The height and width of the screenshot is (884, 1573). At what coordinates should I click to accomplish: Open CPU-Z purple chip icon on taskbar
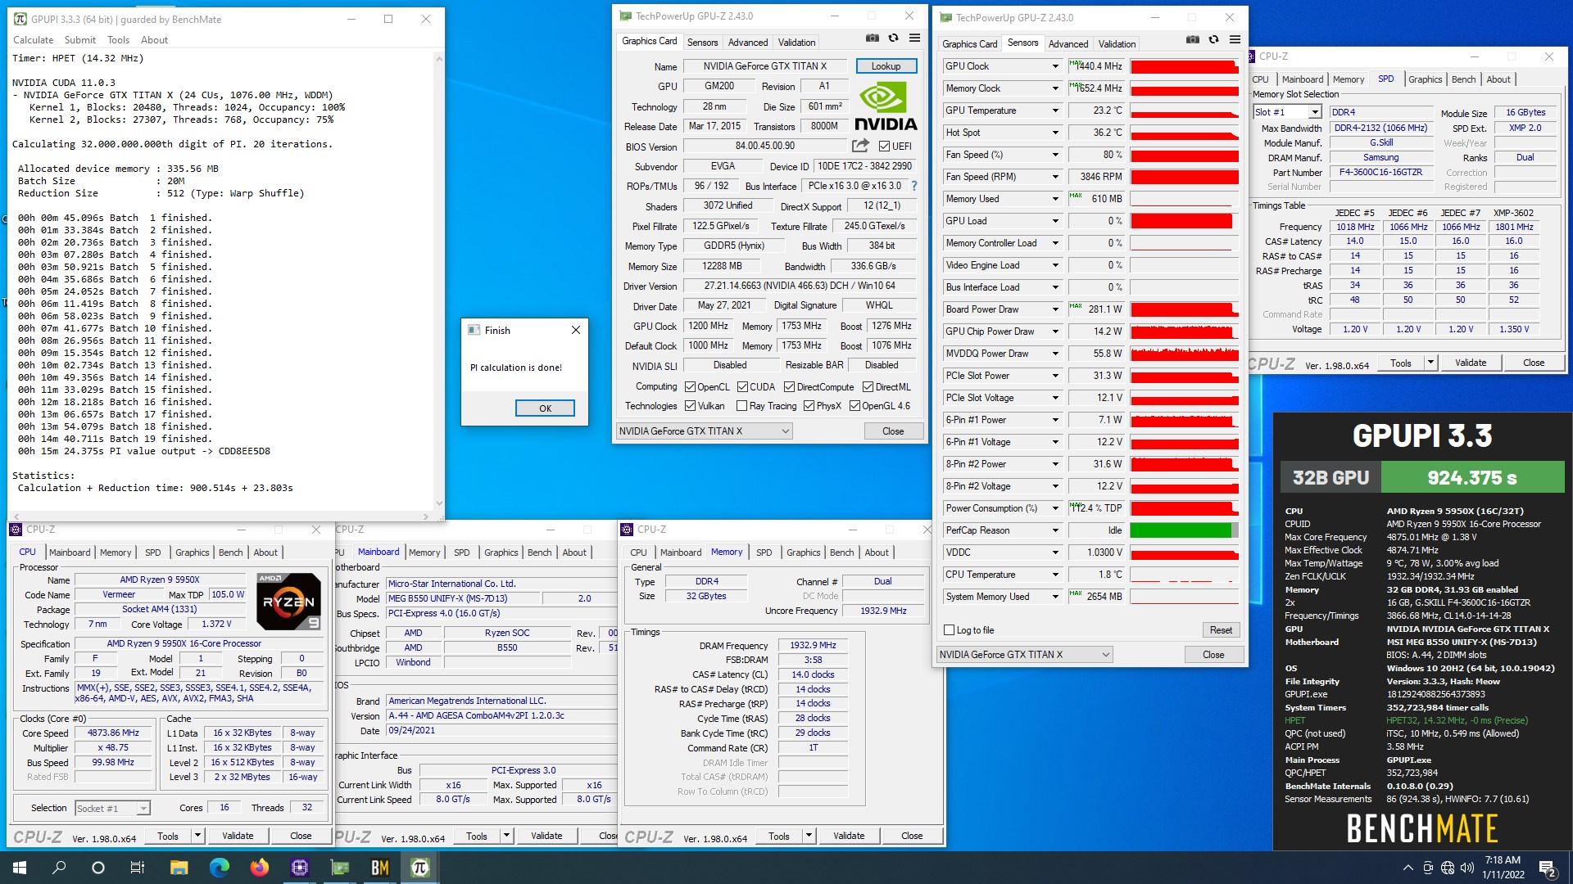(x=299, y=868)
